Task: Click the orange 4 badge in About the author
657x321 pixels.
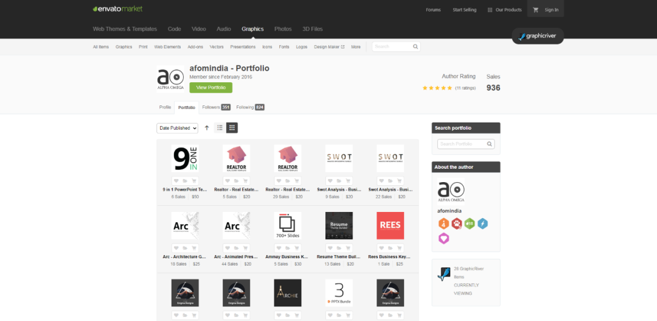Action: (x=443, y=224)
